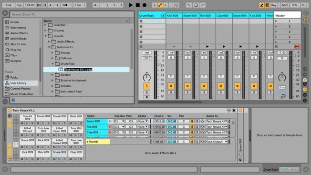Click the Stop button in the transport

point(138,5)
